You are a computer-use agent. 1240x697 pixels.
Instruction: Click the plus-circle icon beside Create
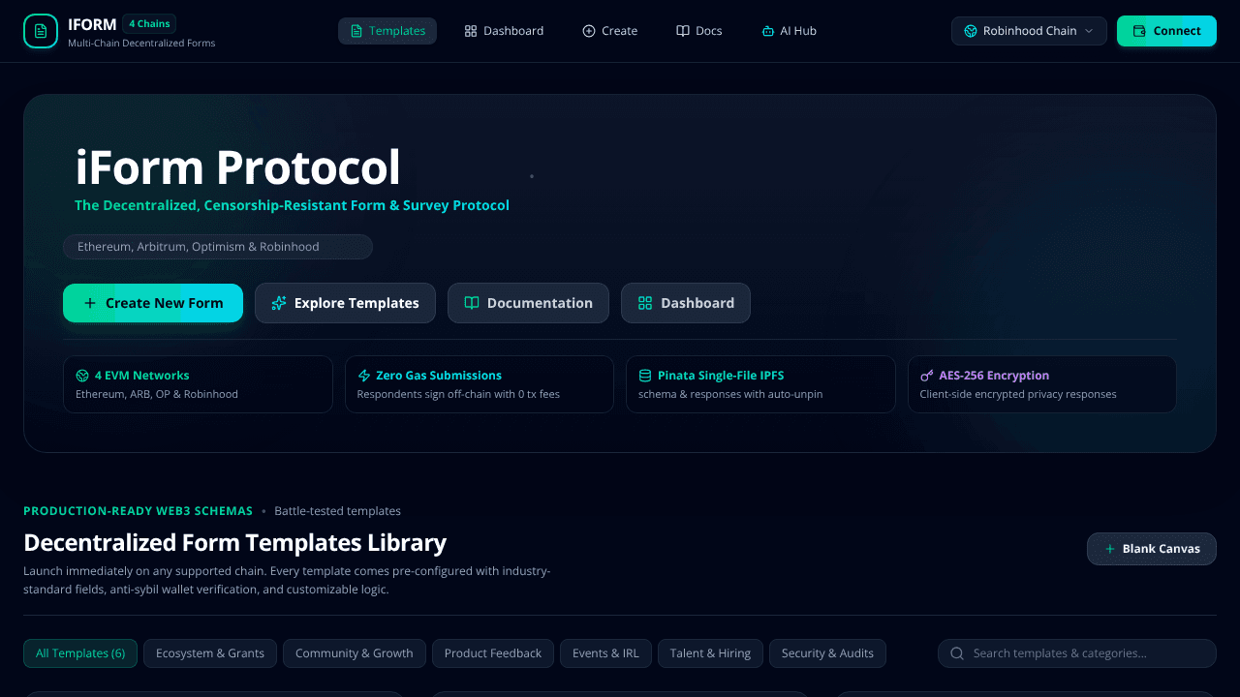[589, 31]
